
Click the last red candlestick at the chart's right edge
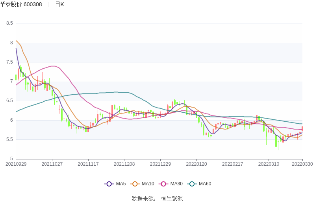[302, 128]
